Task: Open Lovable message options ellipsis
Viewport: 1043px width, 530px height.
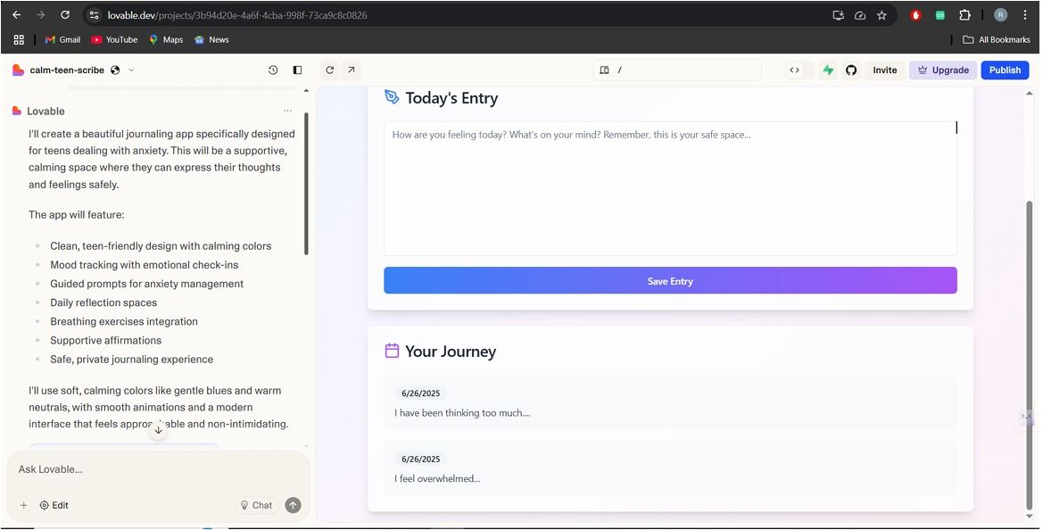Action: 287,111
